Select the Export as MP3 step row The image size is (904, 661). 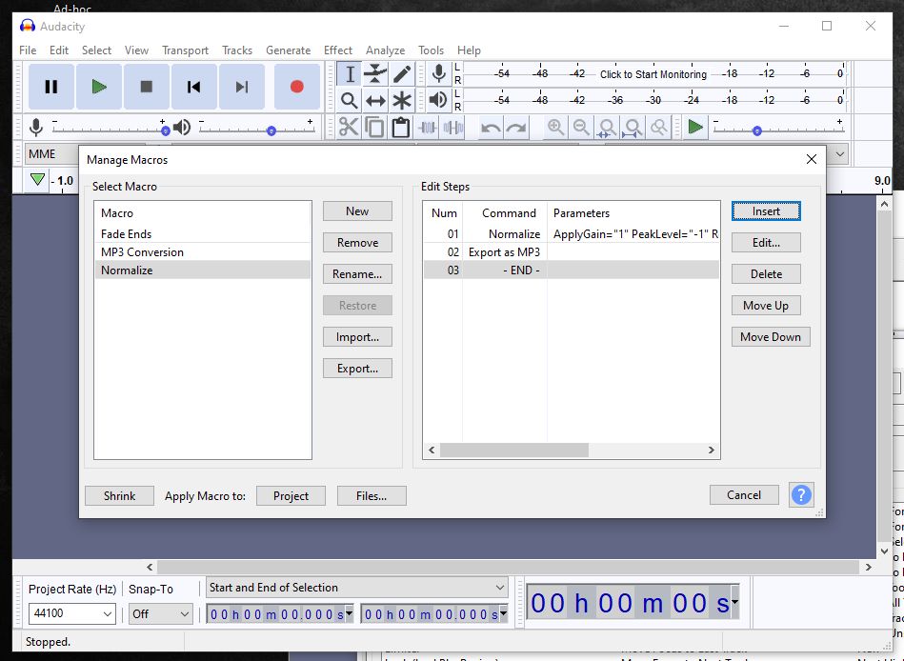(504, 252)
